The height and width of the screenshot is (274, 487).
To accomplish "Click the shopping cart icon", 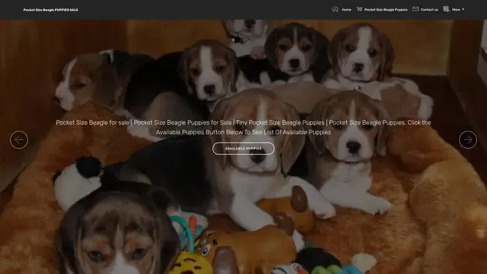I will (x=360, y=9).
